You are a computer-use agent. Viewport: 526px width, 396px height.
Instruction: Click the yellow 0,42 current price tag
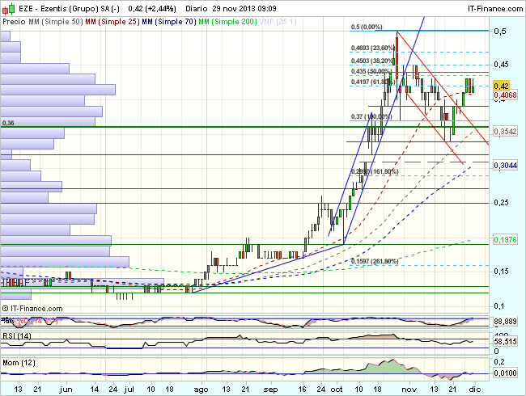click(503, 86)
